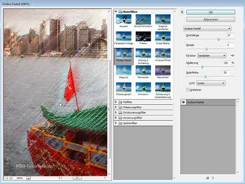Open the Licht direction dropdown
Image resolution: width=245 pixels, height=184 pixels.
pyautogui.click(x=211, y=83)
